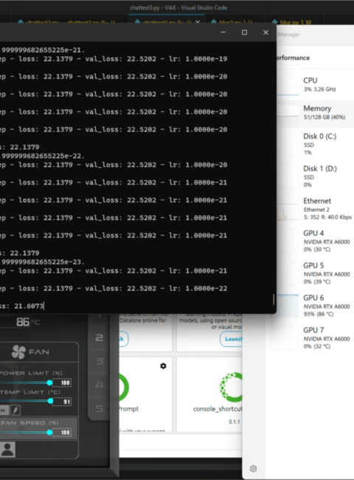The height and width of the screenshot is (480, 354).
Task: Click the user profile icon in Afterburner
Action: [x=7, y=450]
